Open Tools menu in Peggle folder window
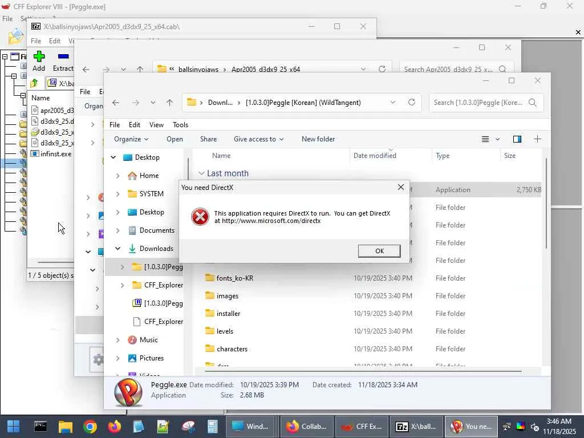Image resolution: width=584 pixels, height=438 pixels. pyautogui.click(x=180, y=125)
